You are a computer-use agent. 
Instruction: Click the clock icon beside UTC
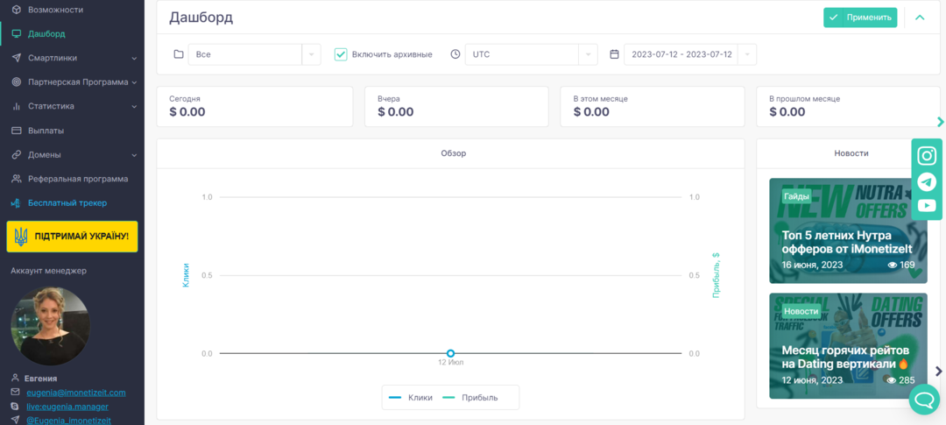point(455,54)
